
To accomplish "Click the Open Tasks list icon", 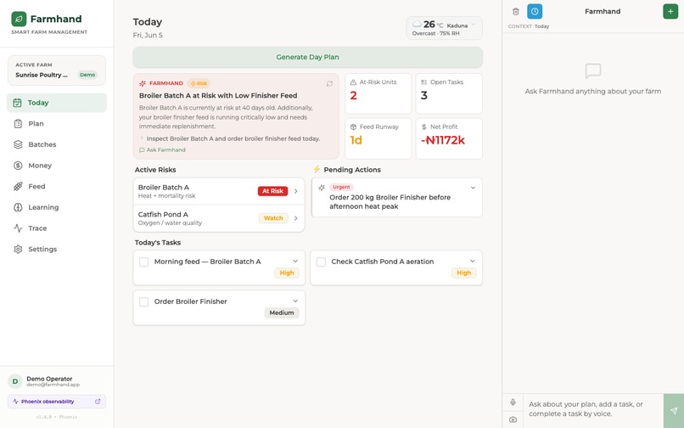I will (424, 82).
